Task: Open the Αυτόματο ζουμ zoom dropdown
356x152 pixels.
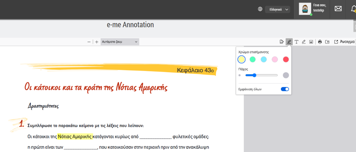Action: coord(120,42)
